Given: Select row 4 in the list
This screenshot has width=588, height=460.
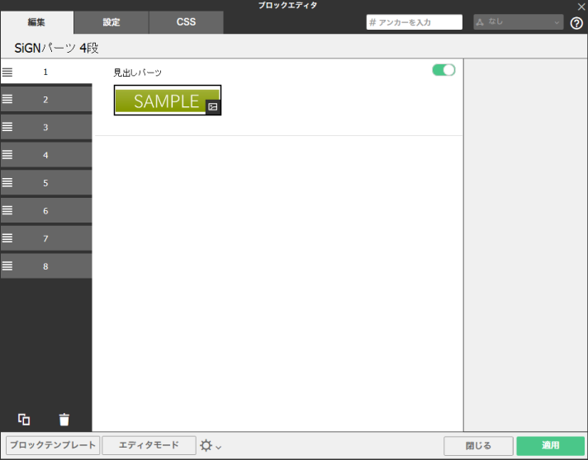Looking at the screenshot, I should coord(46,155).
